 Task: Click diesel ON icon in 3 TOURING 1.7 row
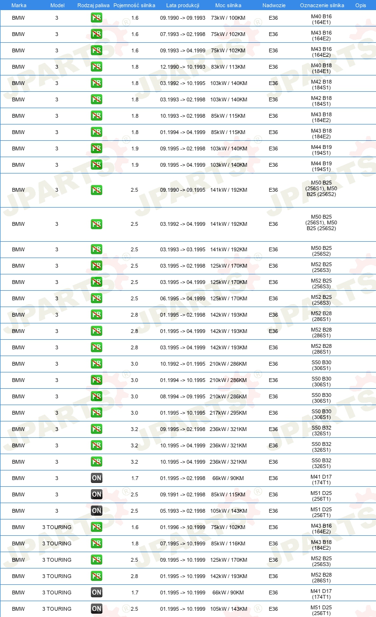coord(96,593)
